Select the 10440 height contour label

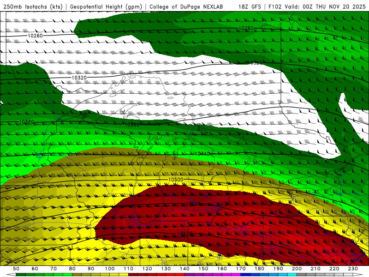click(202, 154)
